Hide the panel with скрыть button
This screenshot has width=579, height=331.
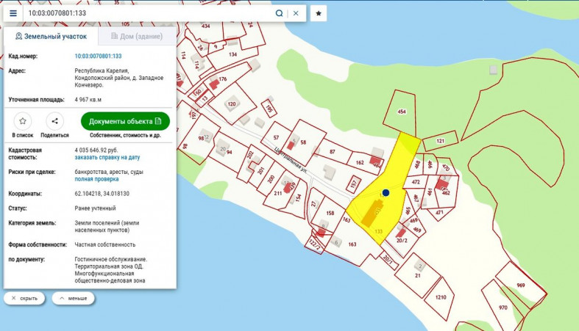point(24,299)
